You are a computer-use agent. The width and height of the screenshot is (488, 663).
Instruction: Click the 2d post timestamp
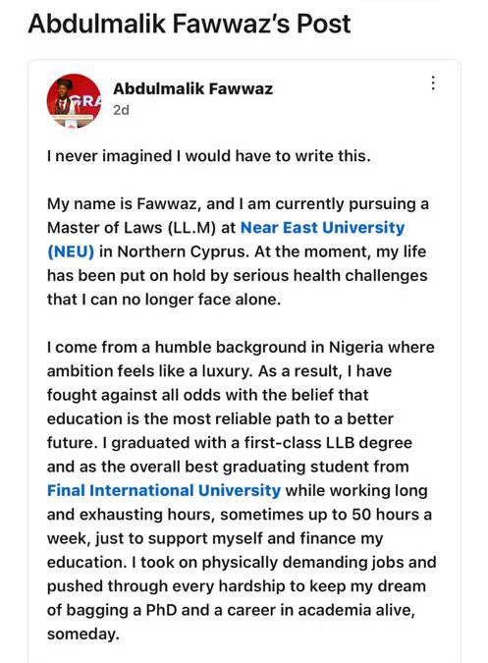[x=121, y=110]
